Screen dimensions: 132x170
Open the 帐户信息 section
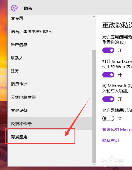[x=50, y=45]
